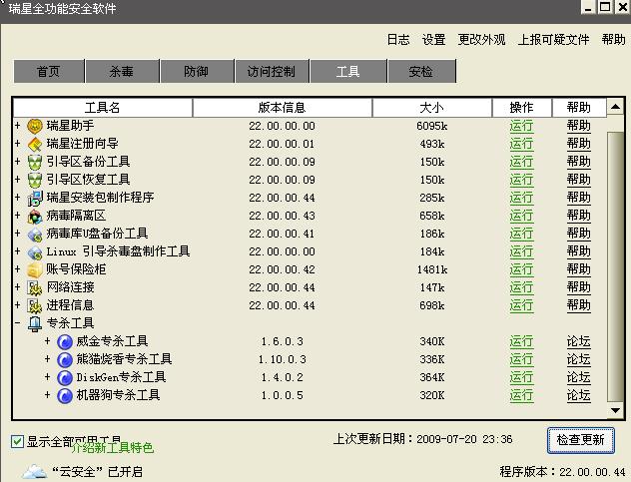Click the 病毒隔离区 icon

click(35, 217)
